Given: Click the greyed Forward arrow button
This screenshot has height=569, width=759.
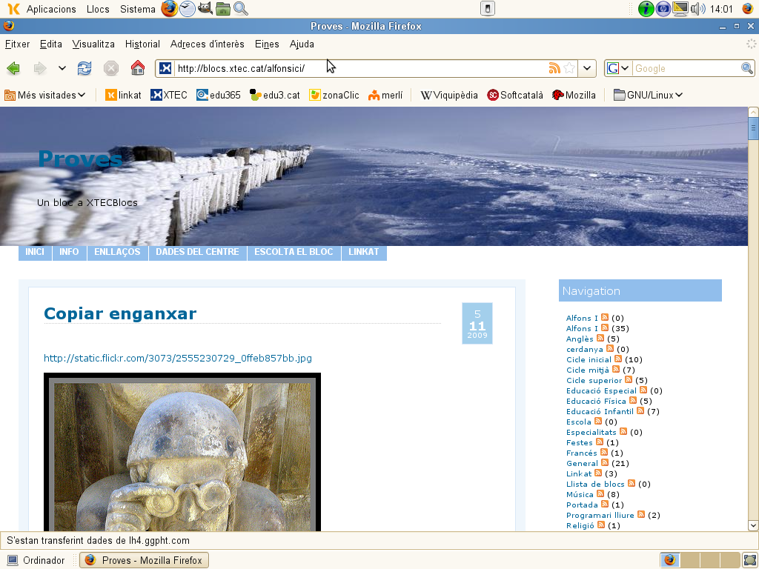Looking at the screenshot, I should click(x=40, y=68).
